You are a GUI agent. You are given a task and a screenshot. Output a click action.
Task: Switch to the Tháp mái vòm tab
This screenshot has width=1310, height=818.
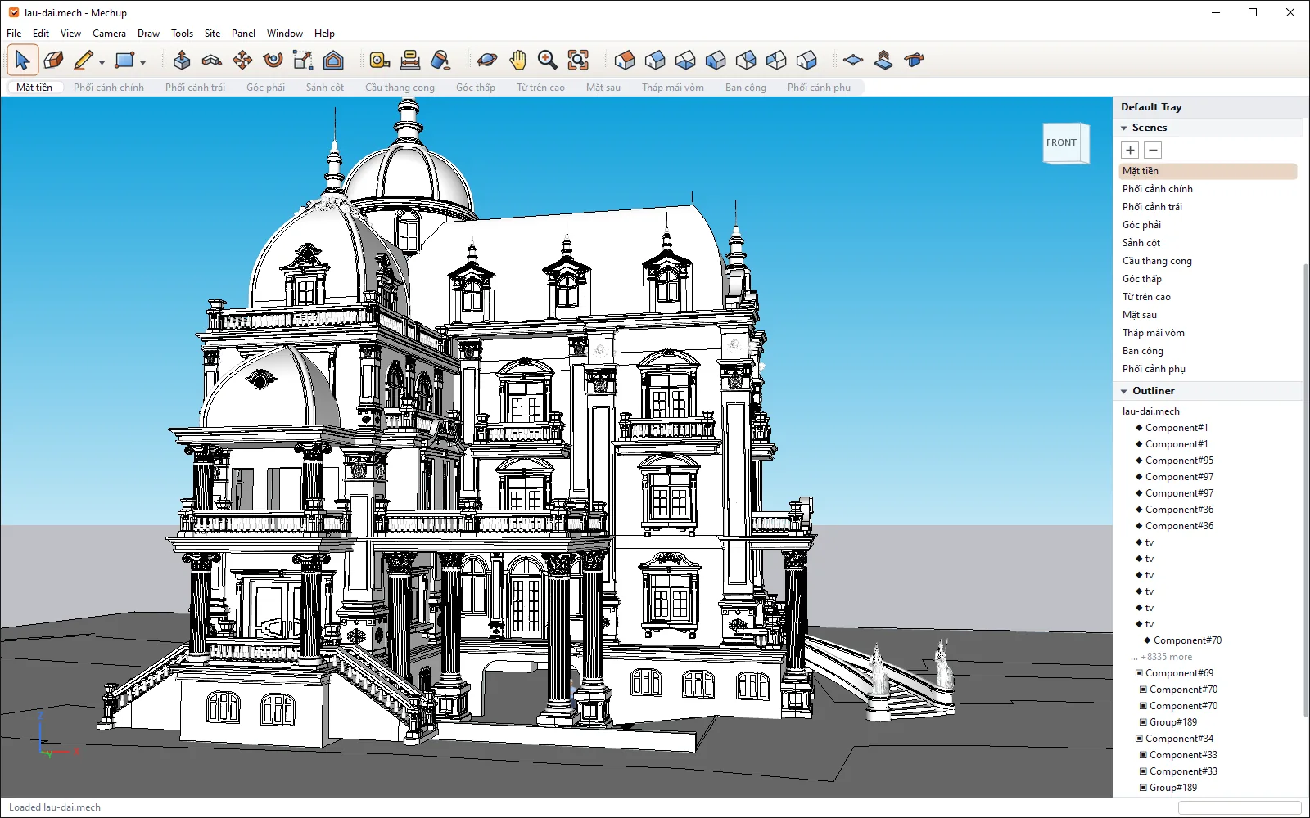(x=673, y=88)
